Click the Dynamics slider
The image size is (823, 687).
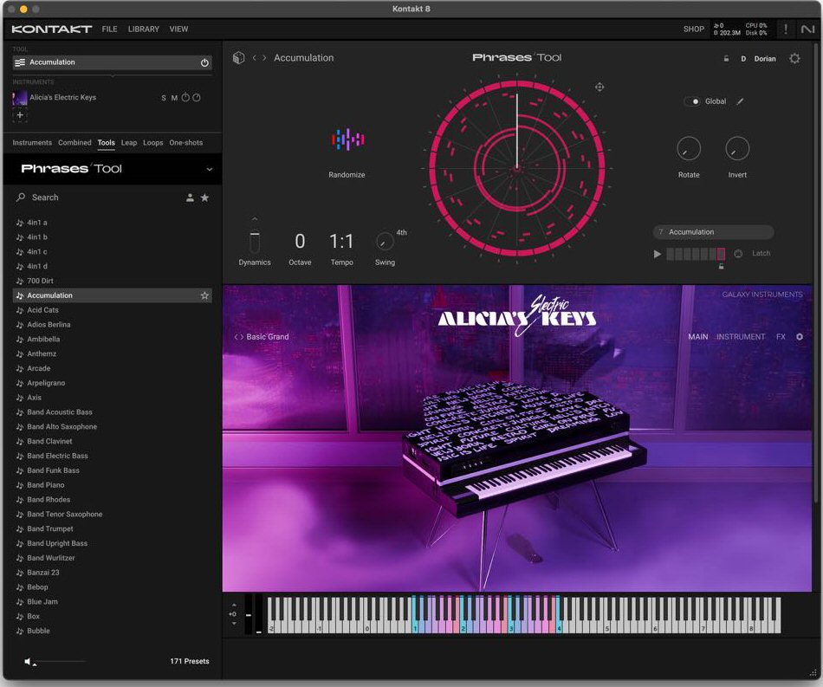255,243
